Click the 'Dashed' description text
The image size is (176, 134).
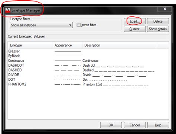pyautogui.click(x=88, y=70)
